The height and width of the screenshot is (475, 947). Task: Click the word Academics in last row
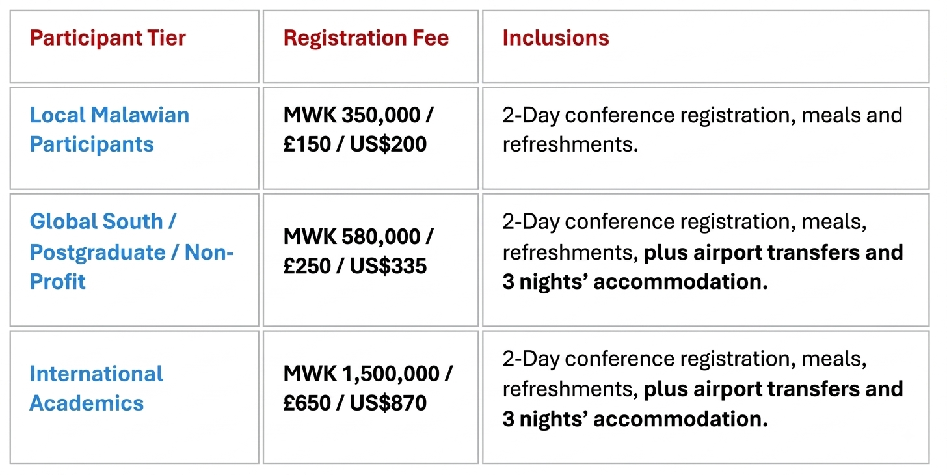coord(87,403)
